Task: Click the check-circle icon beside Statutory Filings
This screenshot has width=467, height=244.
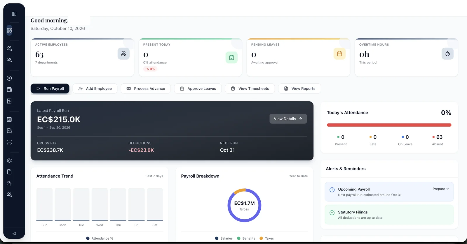Action: tap(332, 213)
